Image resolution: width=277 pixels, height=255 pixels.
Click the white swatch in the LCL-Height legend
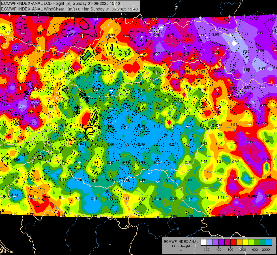(x=203, y=243)
